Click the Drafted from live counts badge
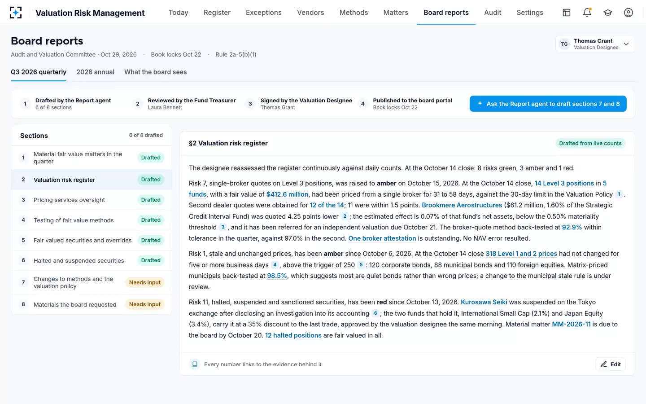 pos(590,143)
